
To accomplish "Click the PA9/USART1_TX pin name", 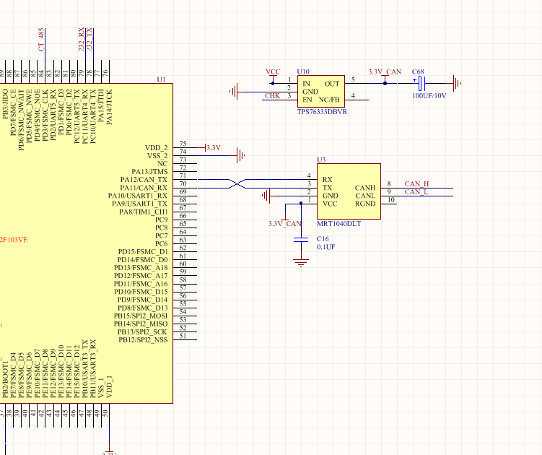I will point(139,204).
